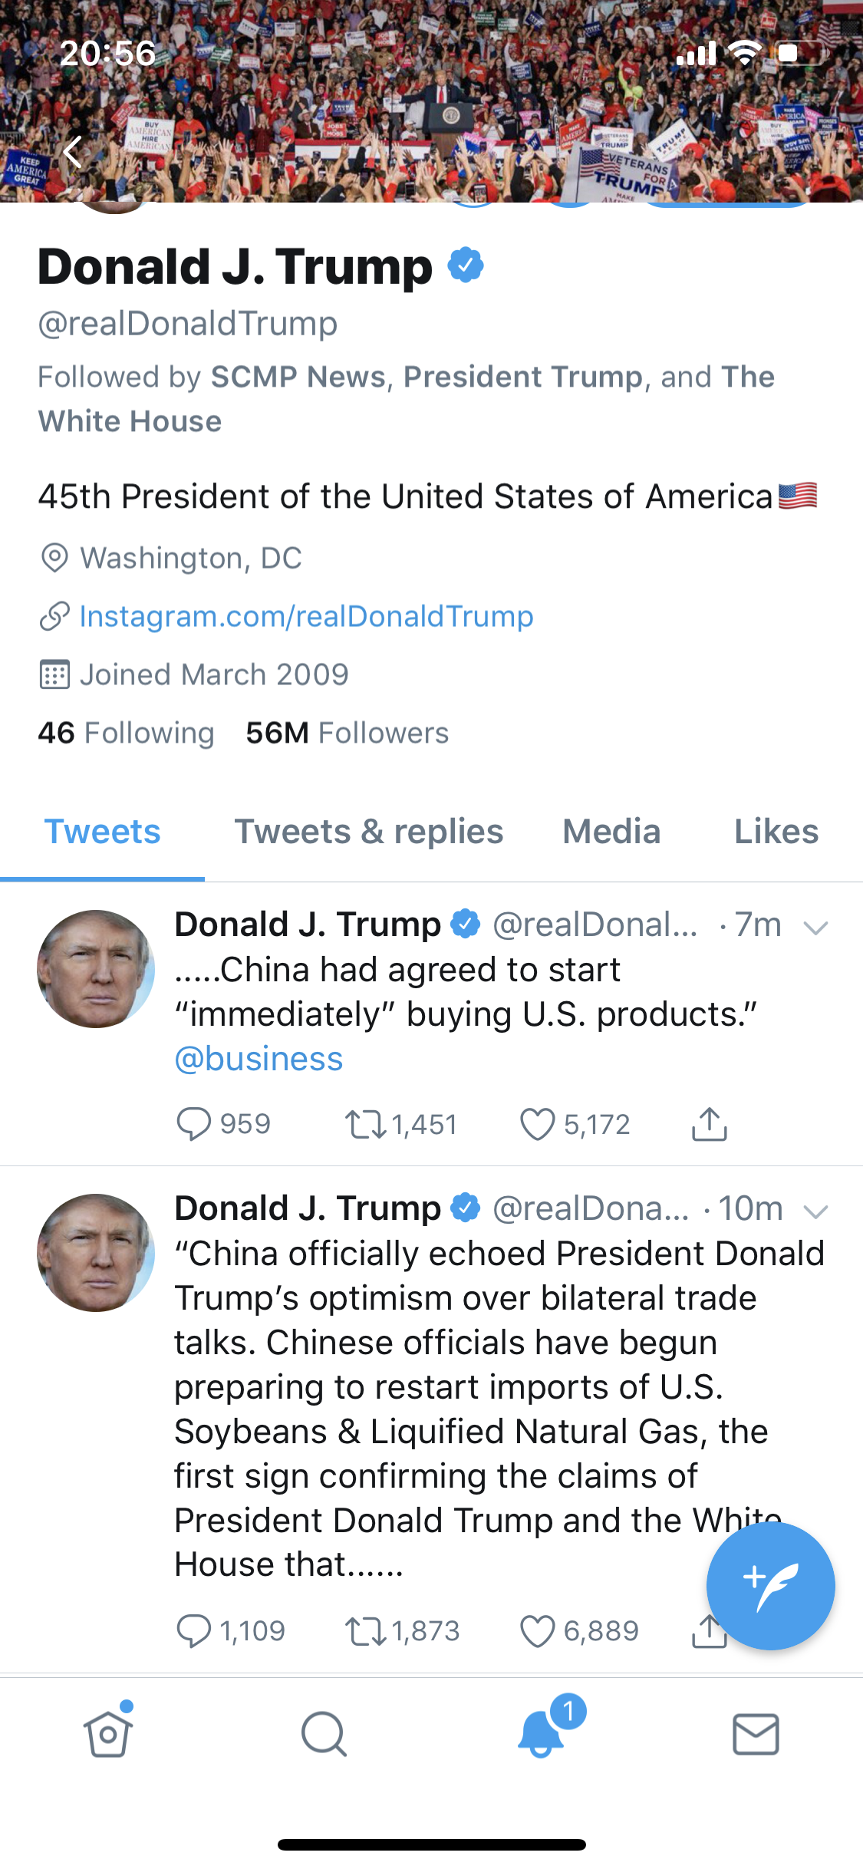Open the Messages envelope icon
Image resolution: width=863 pixels, height=1869 pixels.
[x=756, y=1733]
